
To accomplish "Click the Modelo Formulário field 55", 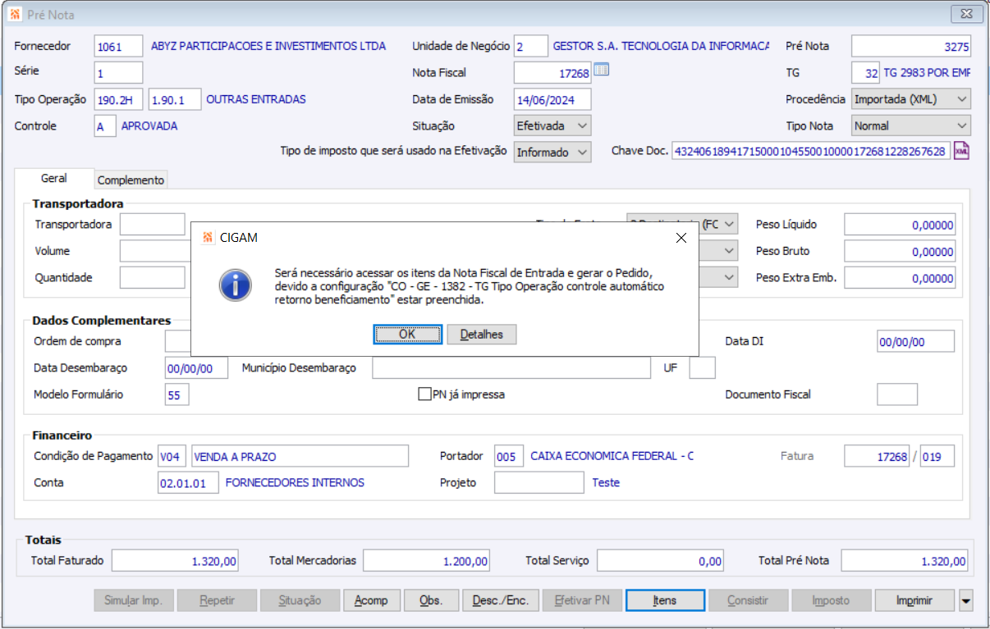I will (x=177, y=394).
